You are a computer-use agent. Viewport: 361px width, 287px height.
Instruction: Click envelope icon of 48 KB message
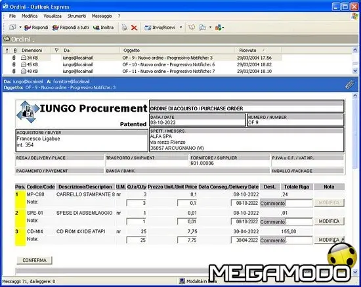[x=24, y=71]
